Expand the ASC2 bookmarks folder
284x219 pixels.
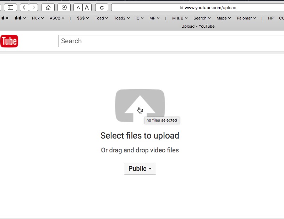coord(57,18)
